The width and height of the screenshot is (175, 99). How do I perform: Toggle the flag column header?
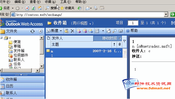click(x=125, y=41)
